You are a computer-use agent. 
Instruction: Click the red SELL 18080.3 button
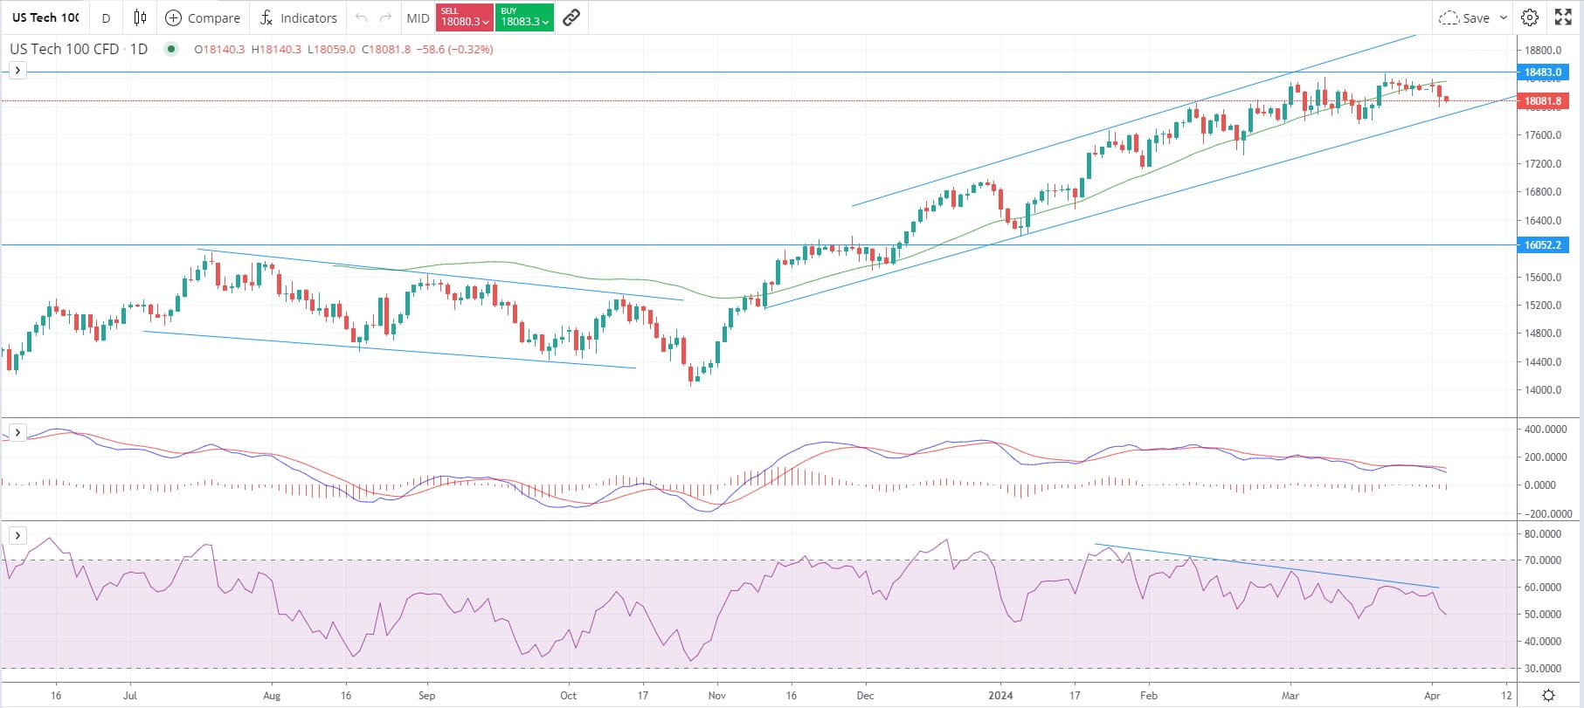click(x=464, y=17)
